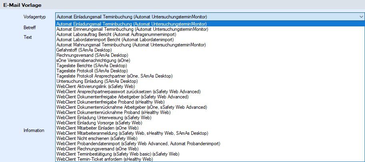Screen dimensions: 365x162
Task: Select WebClient Probandendatenimport option
Action: click(210, 144)
